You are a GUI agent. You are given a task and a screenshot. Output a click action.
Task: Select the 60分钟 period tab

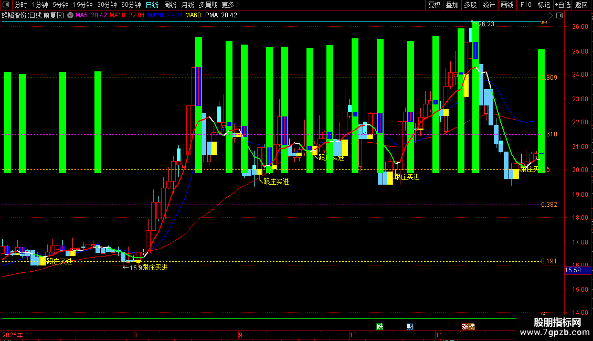click(131, 5)
